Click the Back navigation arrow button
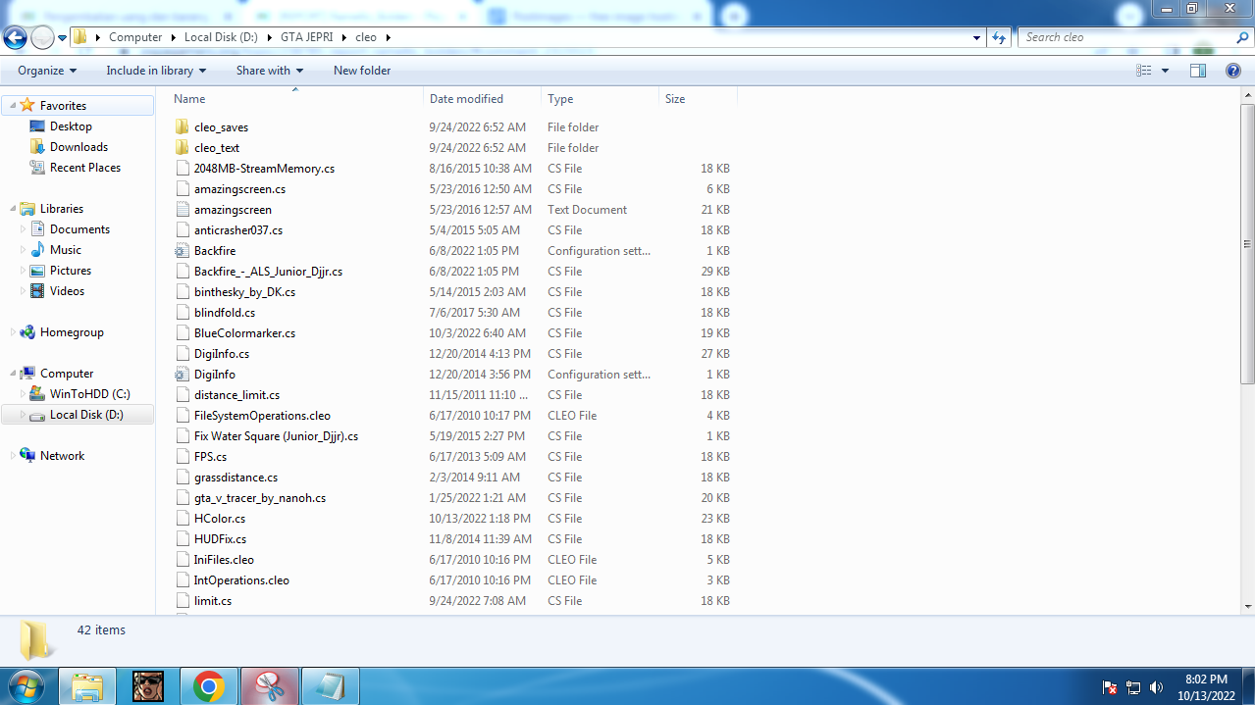 [15, 38]
